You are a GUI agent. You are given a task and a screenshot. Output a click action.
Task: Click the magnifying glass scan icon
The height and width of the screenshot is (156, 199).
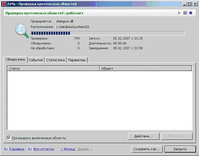(x=22, y=31)
